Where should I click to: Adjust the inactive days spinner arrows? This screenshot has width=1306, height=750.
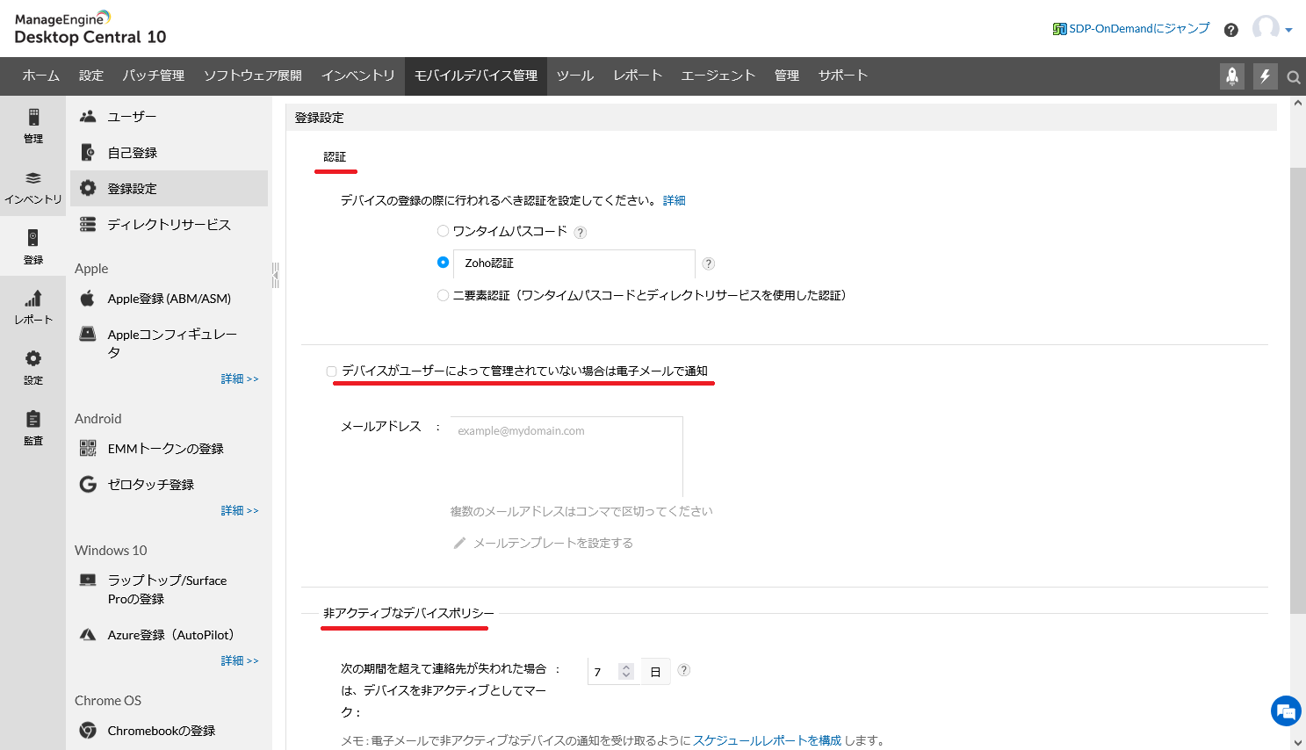coord(626,672)
